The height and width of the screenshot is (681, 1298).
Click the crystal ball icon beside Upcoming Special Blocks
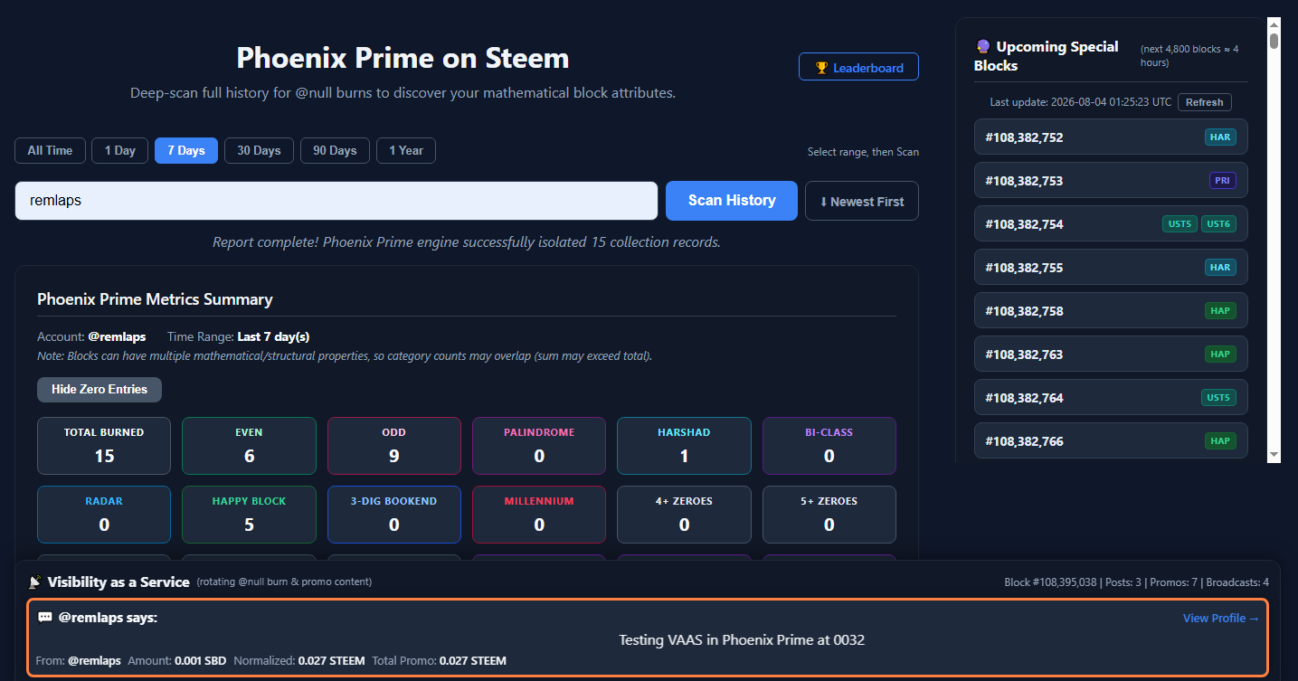[983, 47]
